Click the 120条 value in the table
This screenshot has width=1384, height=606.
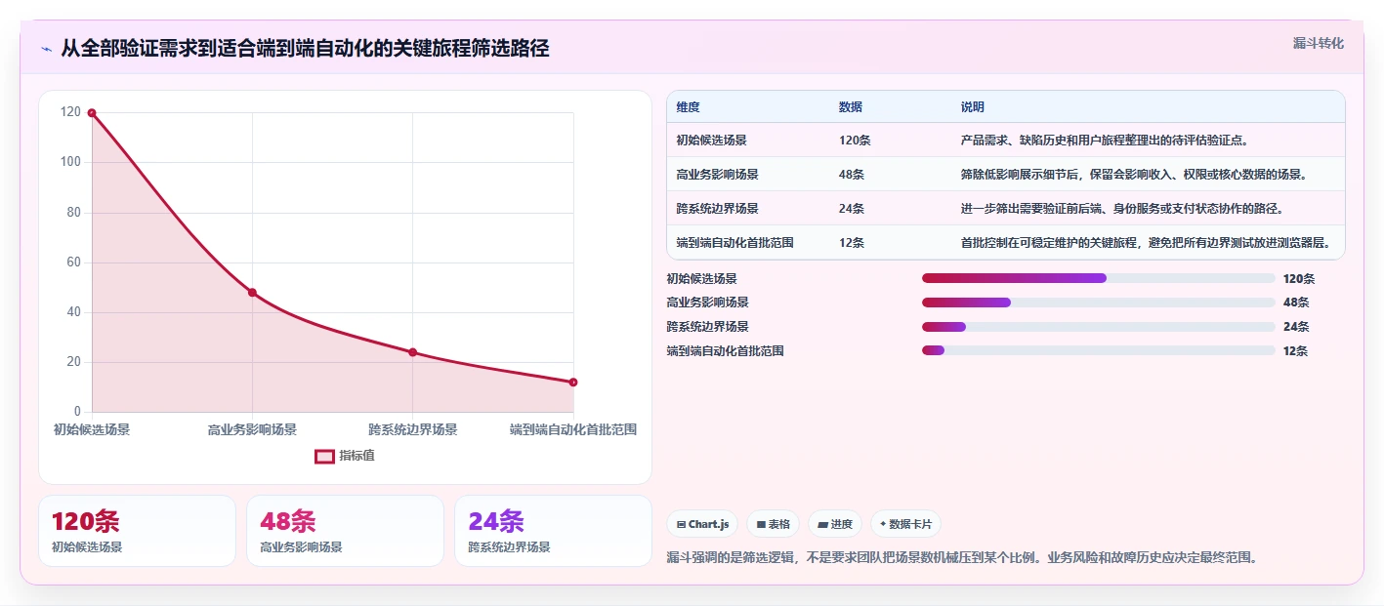[855, 141]
